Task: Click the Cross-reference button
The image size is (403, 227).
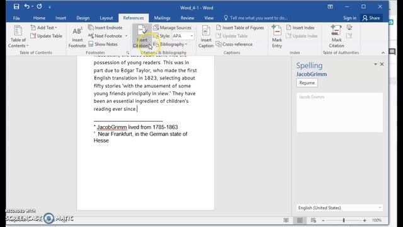Action: [x=234, y=44]
